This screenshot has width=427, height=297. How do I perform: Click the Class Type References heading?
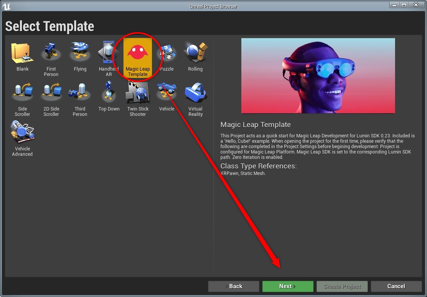[259, 166]
